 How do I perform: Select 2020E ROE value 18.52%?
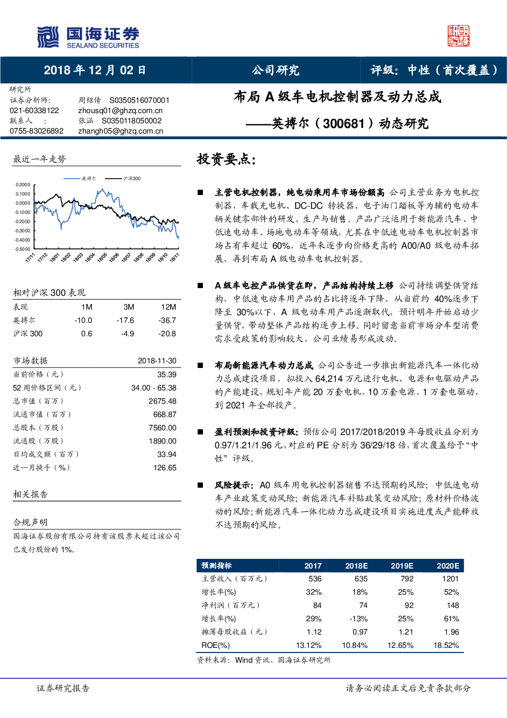(446, 645)
